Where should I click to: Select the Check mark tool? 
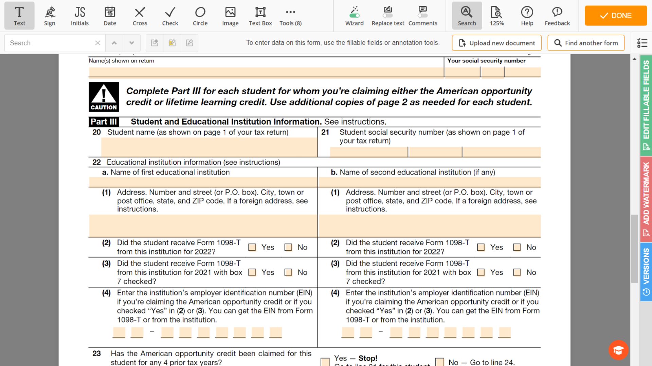point(169,15)
